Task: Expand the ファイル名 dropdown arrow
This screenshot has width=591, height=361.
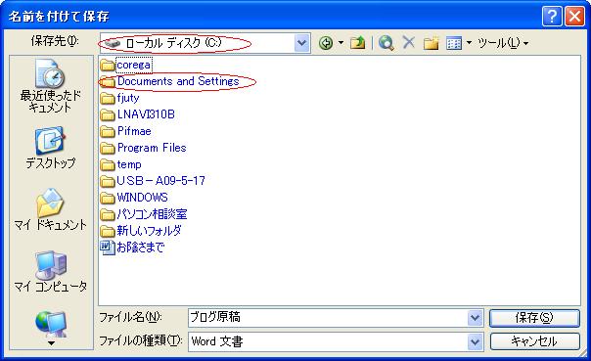Action: [475, 318]
